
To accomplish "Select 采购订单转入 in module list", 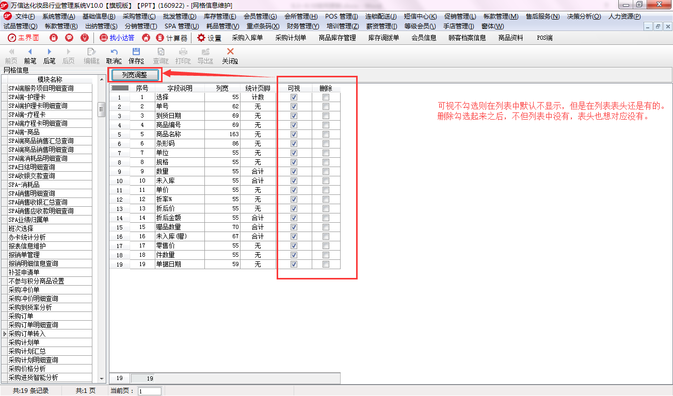I will tap(50, 334).
